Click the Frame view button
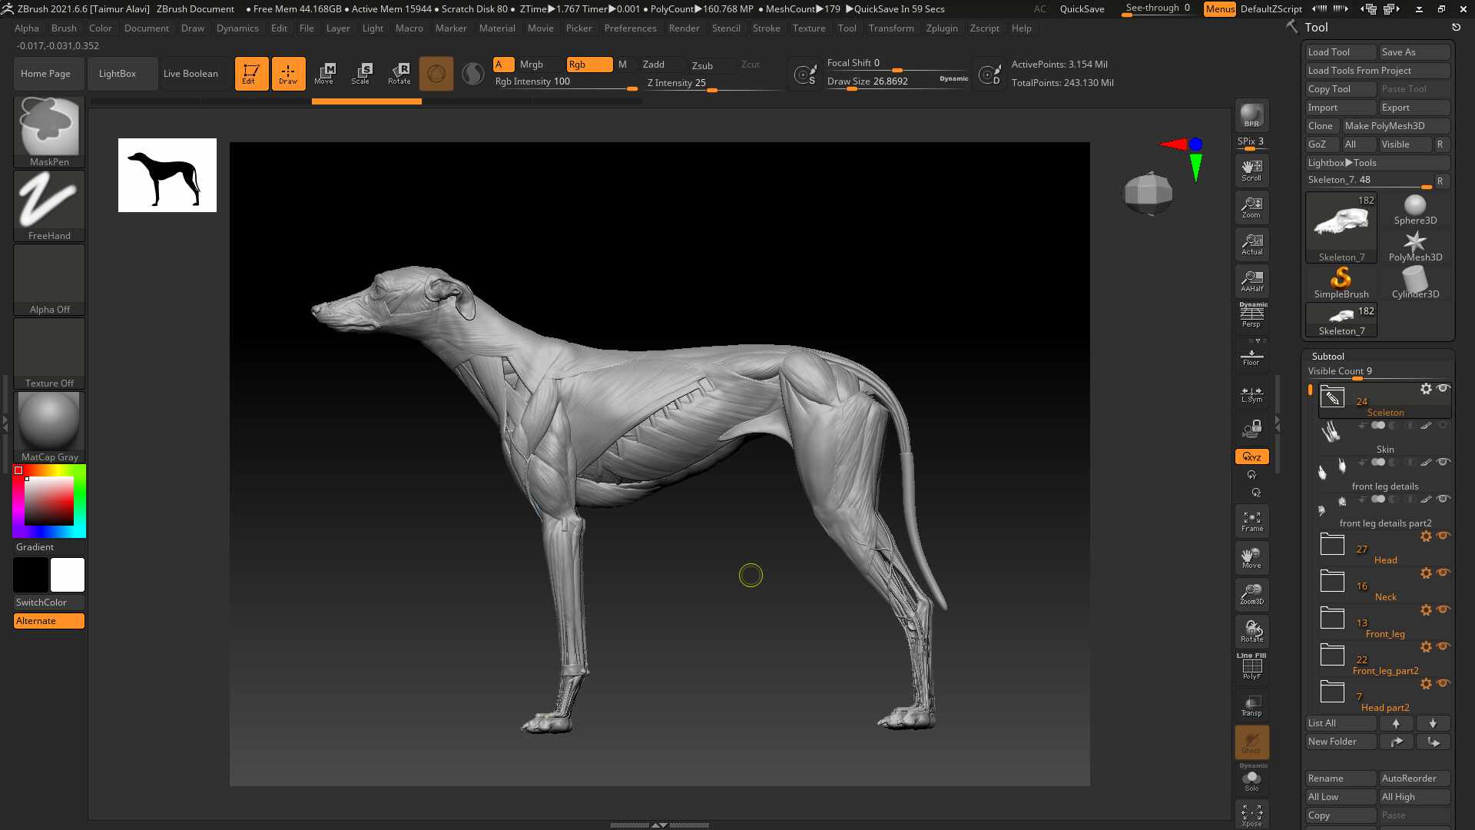The height and width of the screenshot is (830, 1475). 1251,521
